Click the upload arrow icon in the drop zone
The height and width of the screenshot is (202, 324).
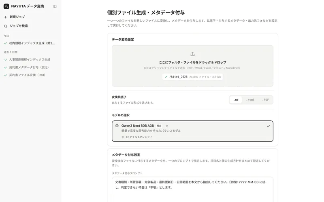tap(192, 54)
